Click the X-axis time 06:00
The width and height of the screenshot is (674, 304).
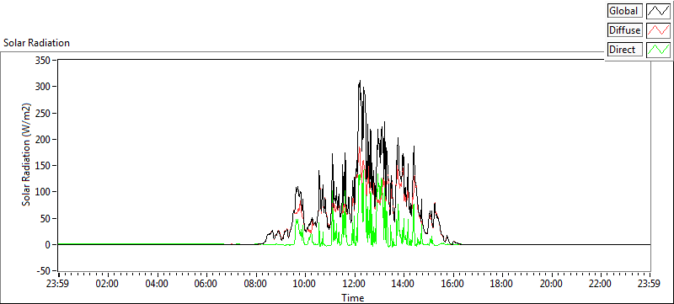click(x=206, y=285)
